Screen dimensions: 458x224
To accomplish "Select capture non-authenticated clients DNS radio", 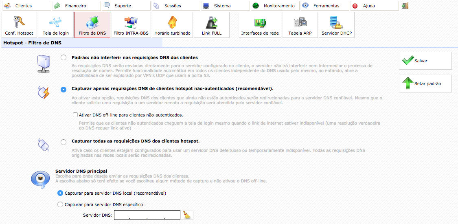I will pos(64,90).
